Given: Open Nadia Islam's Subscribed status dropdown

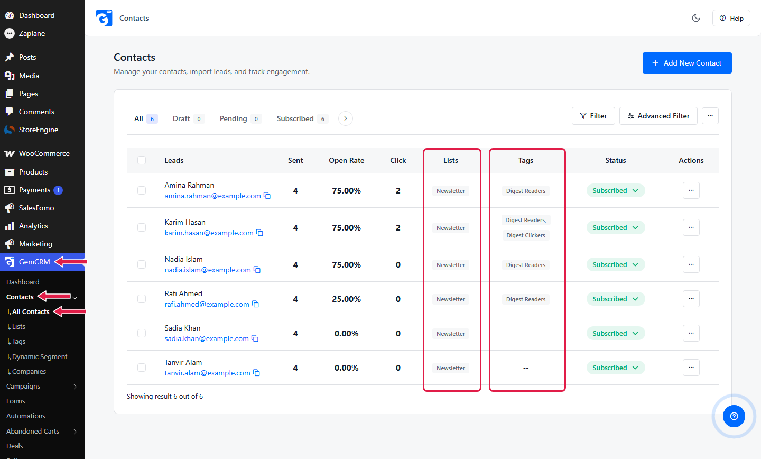Looking at the screenshot, I should (616, 264).
